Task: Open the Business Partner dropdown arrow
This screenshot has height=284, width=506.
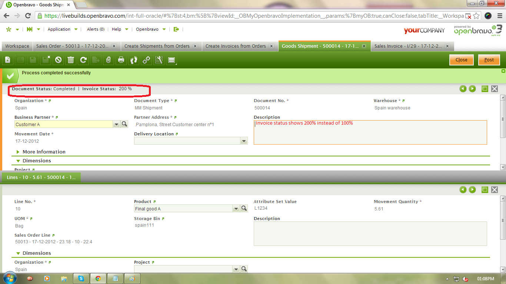Action: click(x=116, y=125)
